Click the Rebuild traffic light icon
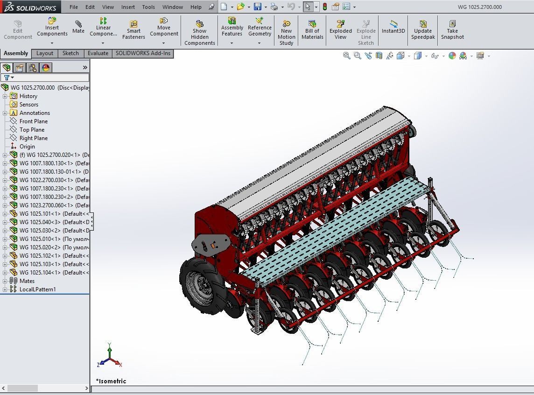Image resolution: width=534 pixels, height=395 pixels. [325, 7]
